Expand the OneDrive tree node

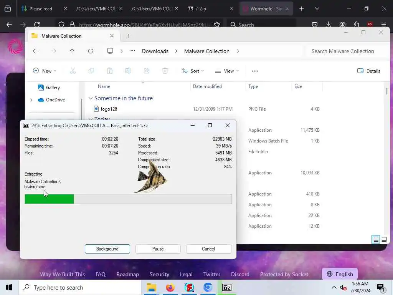(x=31, y=100)
